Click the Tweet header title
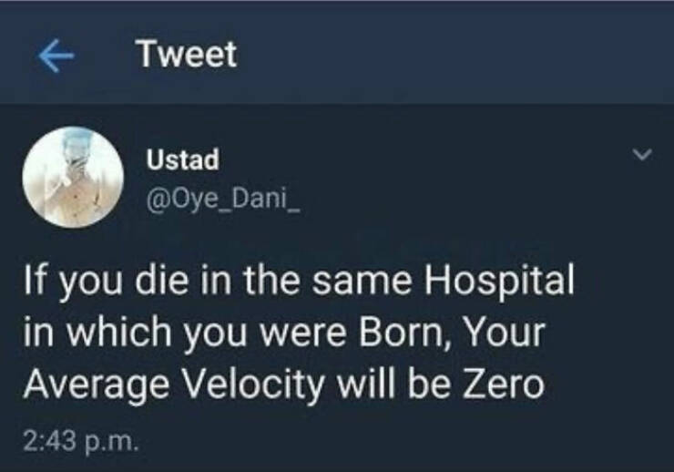This screenshot has height=472, width=674. pos(187,55)
